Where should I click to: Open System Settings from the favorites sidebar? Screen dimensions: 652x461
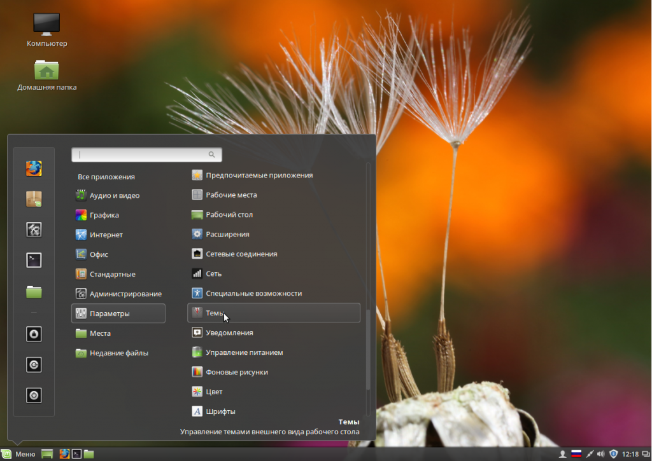34,230
